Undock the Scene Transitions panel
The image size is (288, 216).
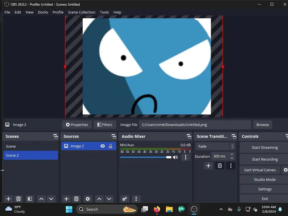(x=234, y=136)
